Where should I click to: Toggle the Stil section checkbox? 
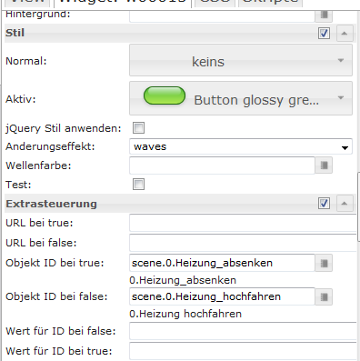tap(324, 33)
